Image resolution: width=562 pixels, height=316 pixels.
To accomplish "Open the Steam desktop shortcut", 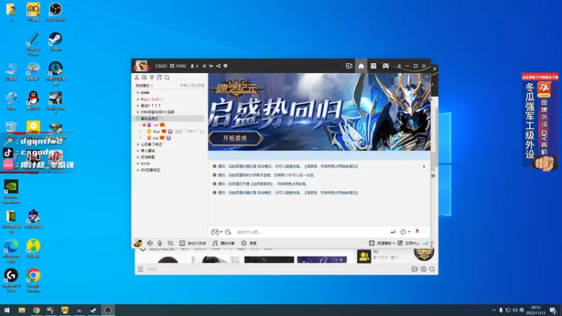I will tap(55, 41).
